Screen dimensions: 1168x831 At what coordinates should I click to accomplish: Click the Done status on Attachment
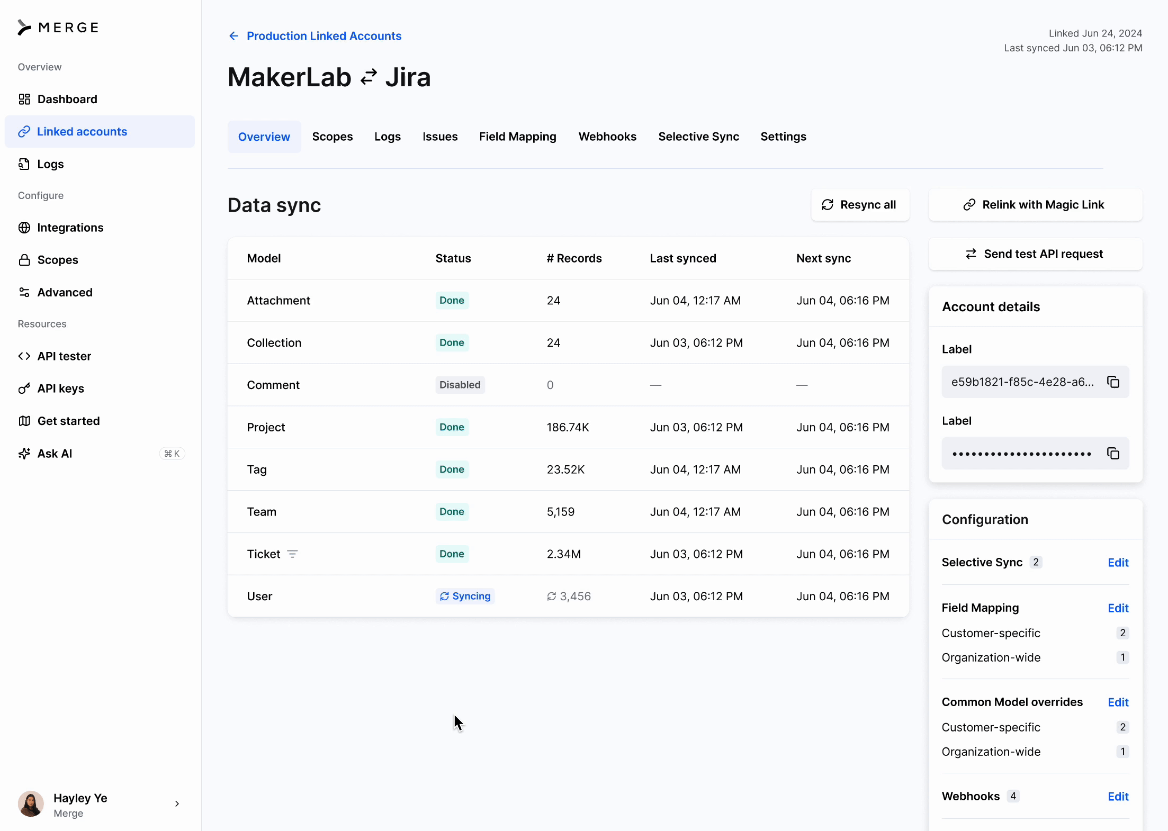click(452, 301)
